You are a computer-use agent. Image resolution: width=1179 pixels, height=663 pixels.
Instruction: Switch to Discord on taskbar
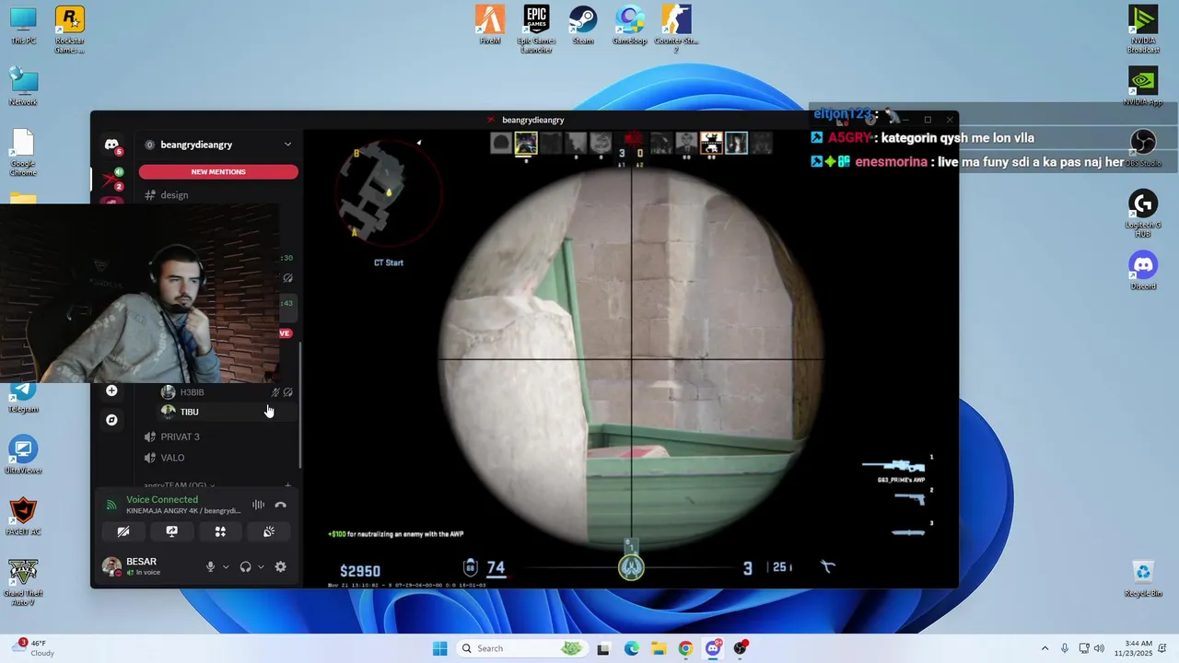713,648
